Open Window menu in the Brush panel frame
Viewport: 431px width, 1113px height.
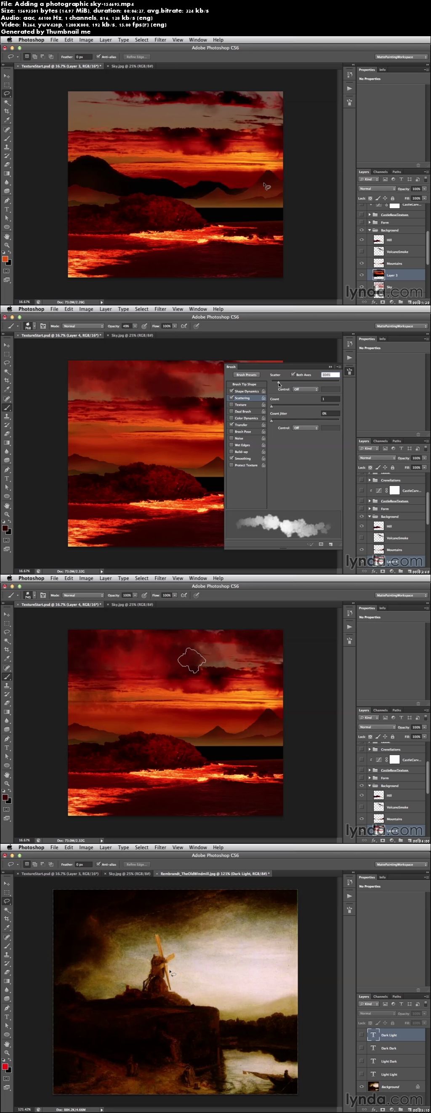point(198,309)
